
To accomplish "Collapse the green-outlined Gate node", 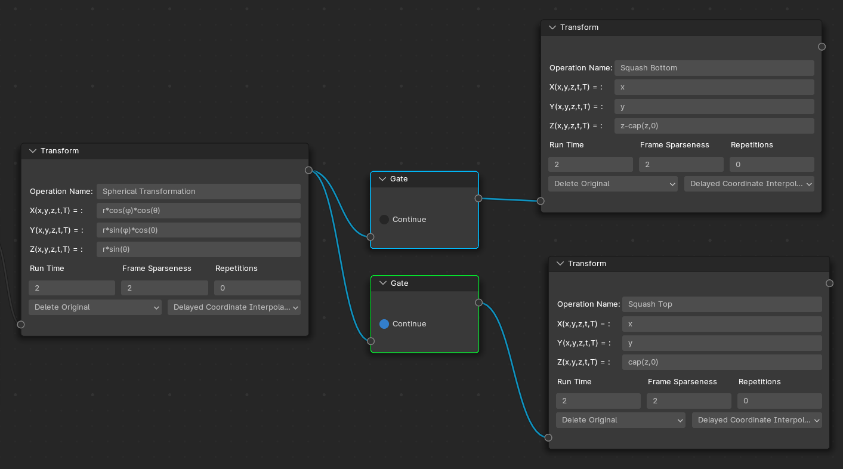I will (383, 283).
